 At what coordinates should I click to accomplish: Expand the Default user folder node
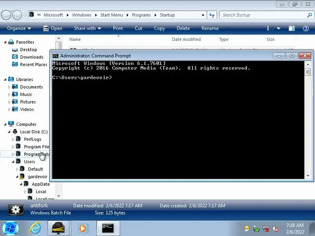click(x=17, y=169)
